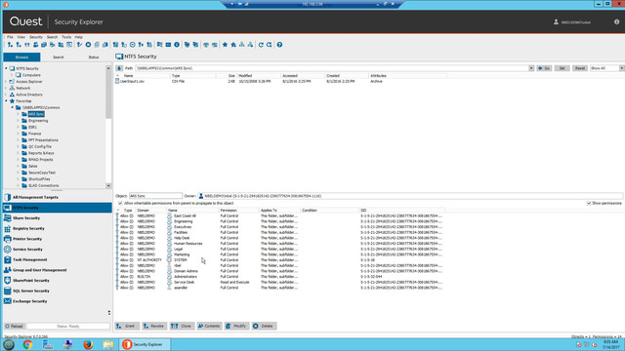Click the Grant button
The height and width of the screenshot is (351, 625).
coord(127,326)
